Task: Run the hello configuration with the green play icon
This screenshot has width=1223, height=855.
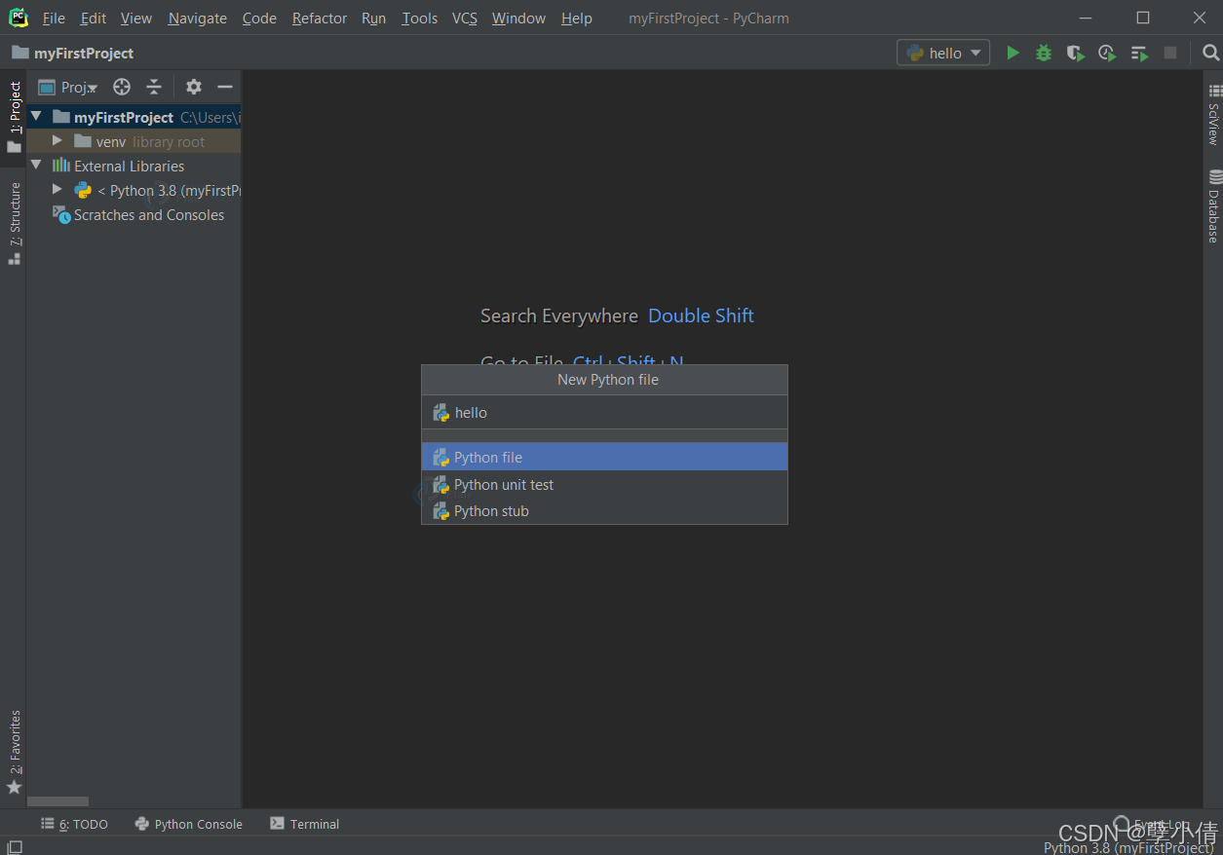Action: click(1013, 53)
